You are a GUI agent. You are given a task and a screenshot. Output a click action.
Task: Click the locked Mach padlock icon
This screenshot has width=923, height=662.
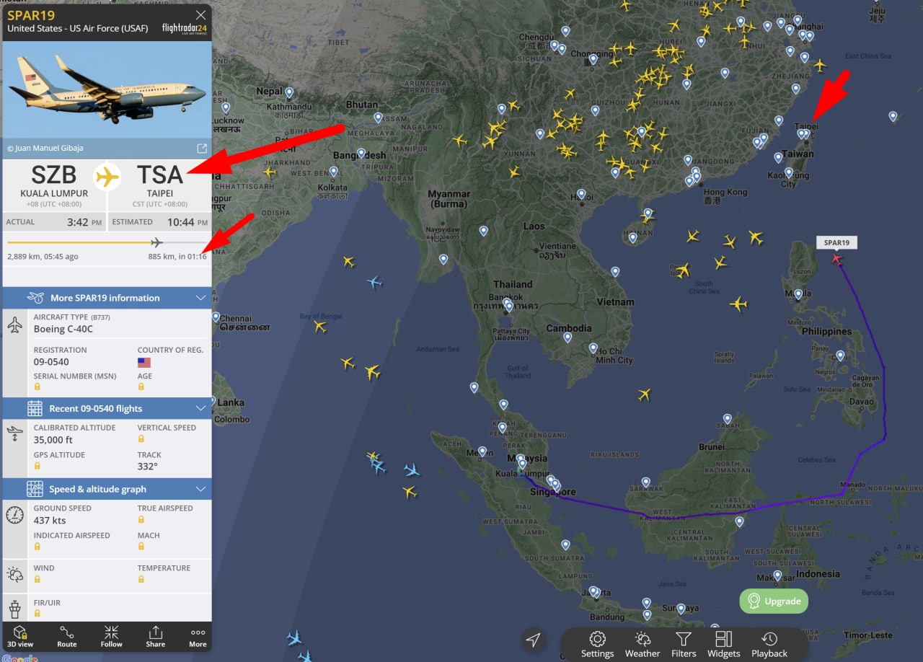(141, 547)
